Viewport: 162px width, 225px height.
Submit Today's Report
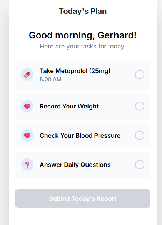pyautogui.click(x=83, y=198)
